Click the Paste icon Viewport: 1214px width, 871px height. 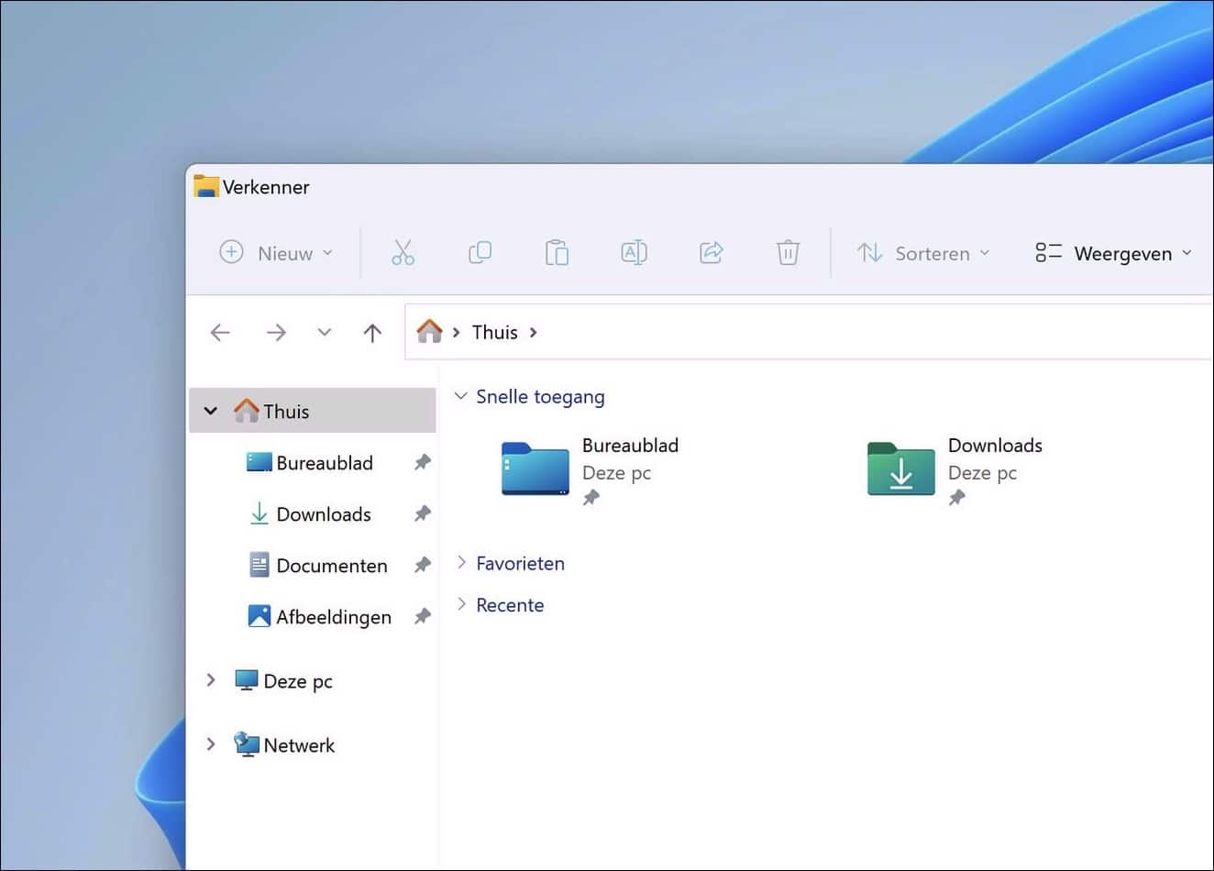(557, 252)
